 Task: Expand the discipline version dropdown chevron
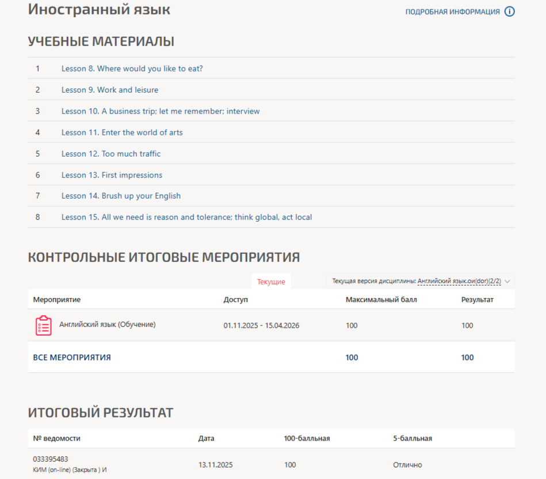click(x=507, y=282)
